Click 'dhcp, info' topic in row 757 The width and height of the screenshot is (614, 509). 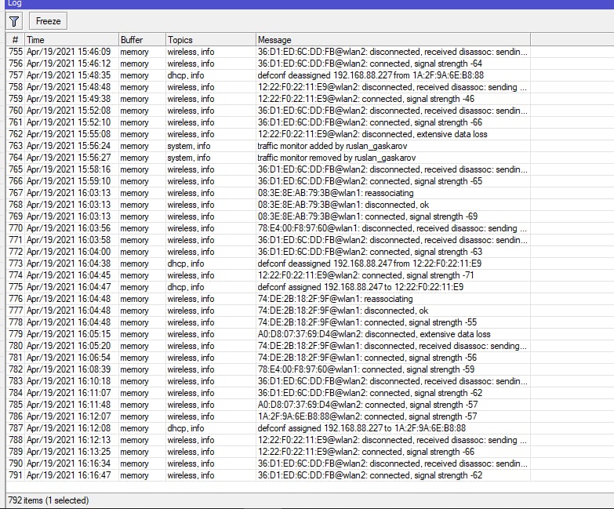[x=186, y=75]
